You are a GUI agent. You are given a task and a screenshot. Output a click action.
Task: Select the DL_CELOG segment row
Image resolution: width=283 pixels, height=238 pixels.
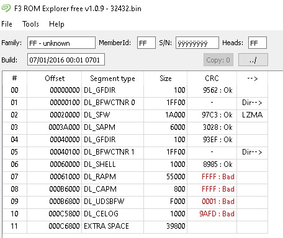pos(135,214)
